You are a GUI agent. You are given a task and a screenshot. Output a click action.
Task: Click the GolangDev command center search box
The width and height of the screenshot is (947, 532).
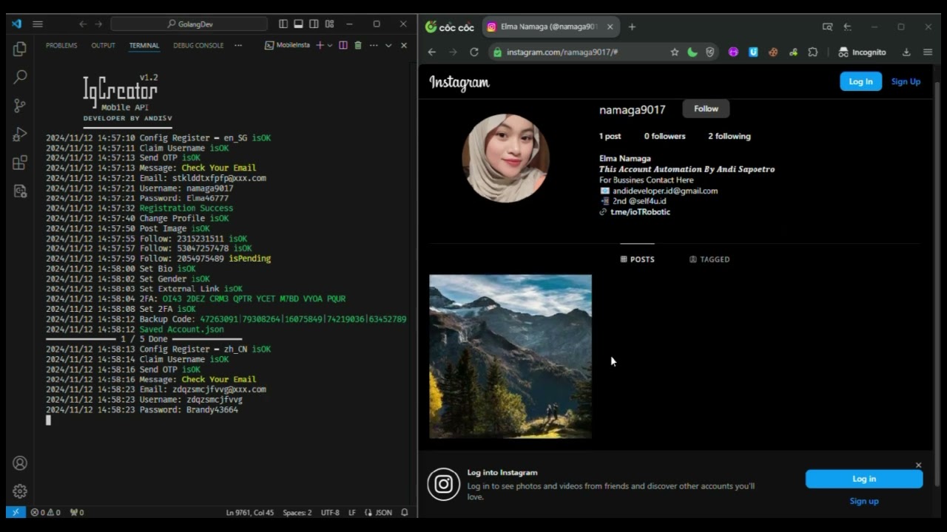(x=189, y=24)
